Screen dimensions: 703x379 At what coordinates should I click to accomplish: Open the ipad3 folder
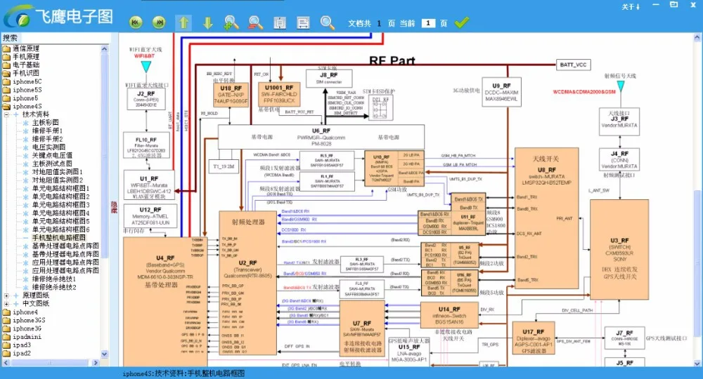pos(22,345)
